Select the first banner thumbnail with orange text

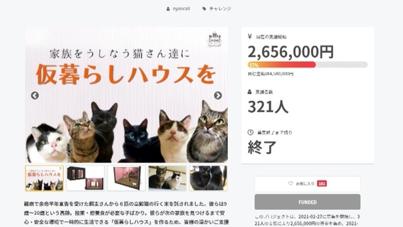tap(44, 178)
